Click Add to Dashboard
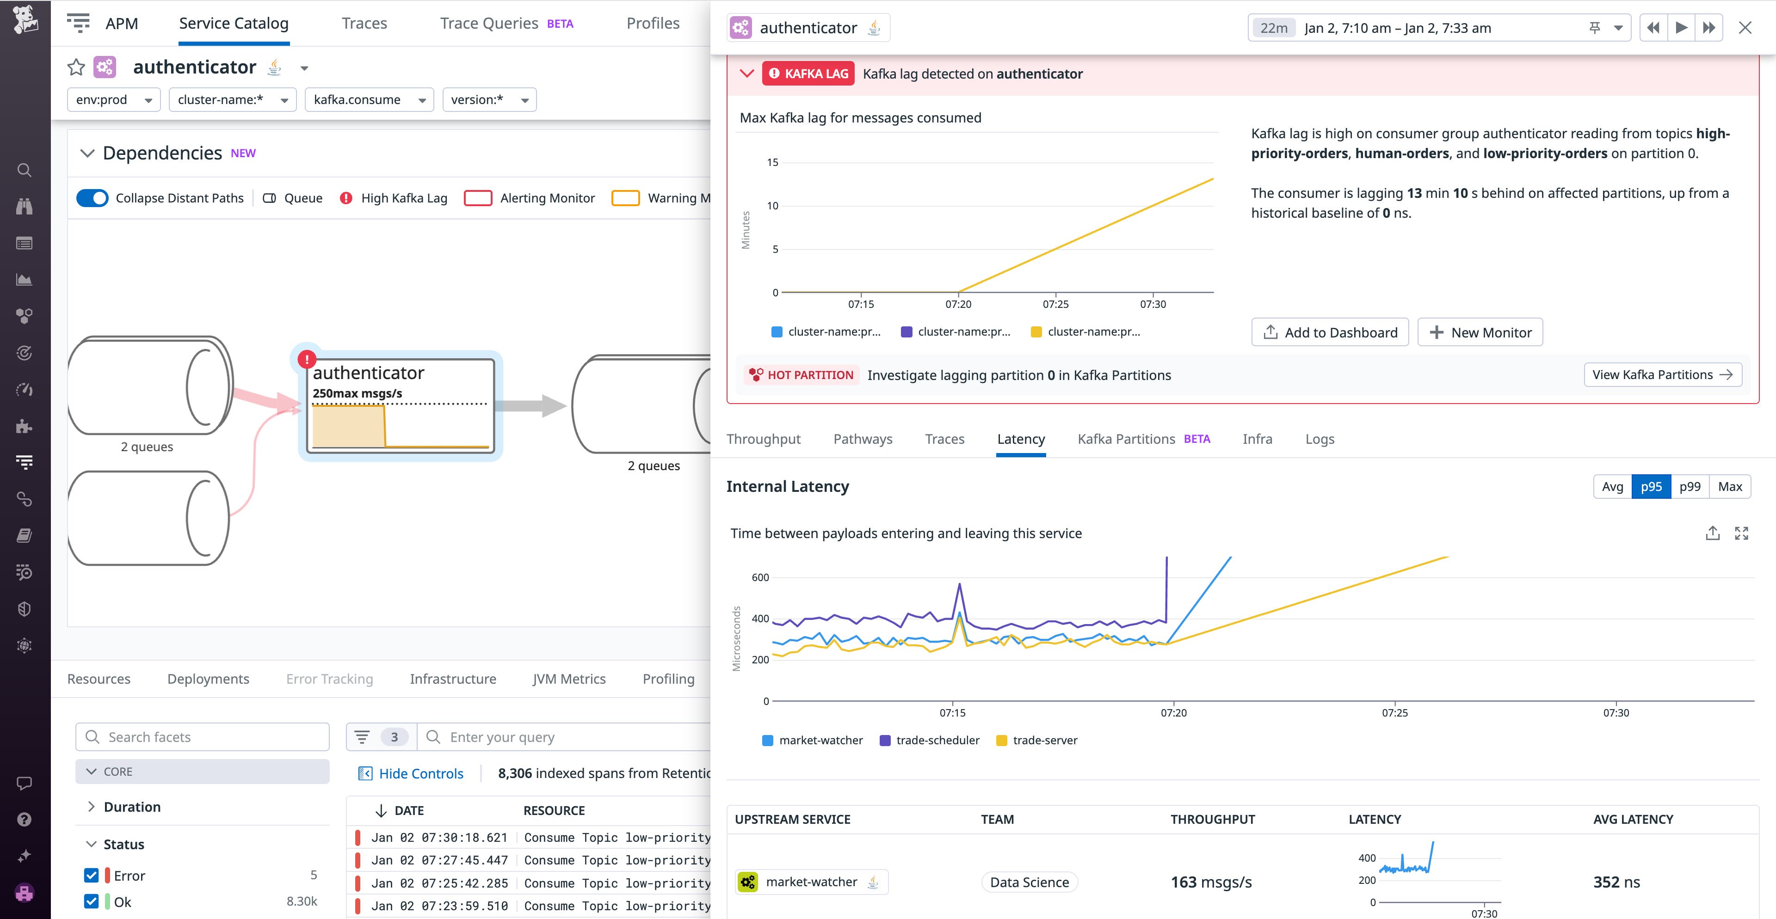Viewport: 1776px width, 919px height. [1330, 332]
